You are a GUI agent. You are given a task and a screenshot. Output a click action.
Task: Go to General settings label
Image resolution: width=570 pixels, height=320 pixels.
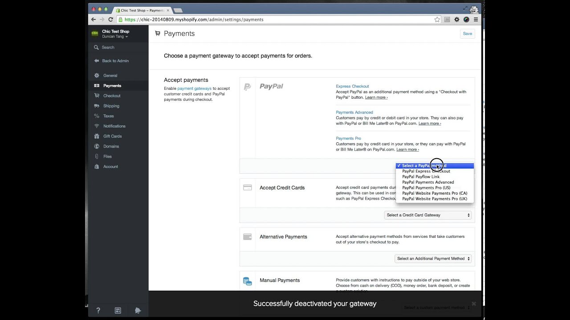tap(110, 76)
